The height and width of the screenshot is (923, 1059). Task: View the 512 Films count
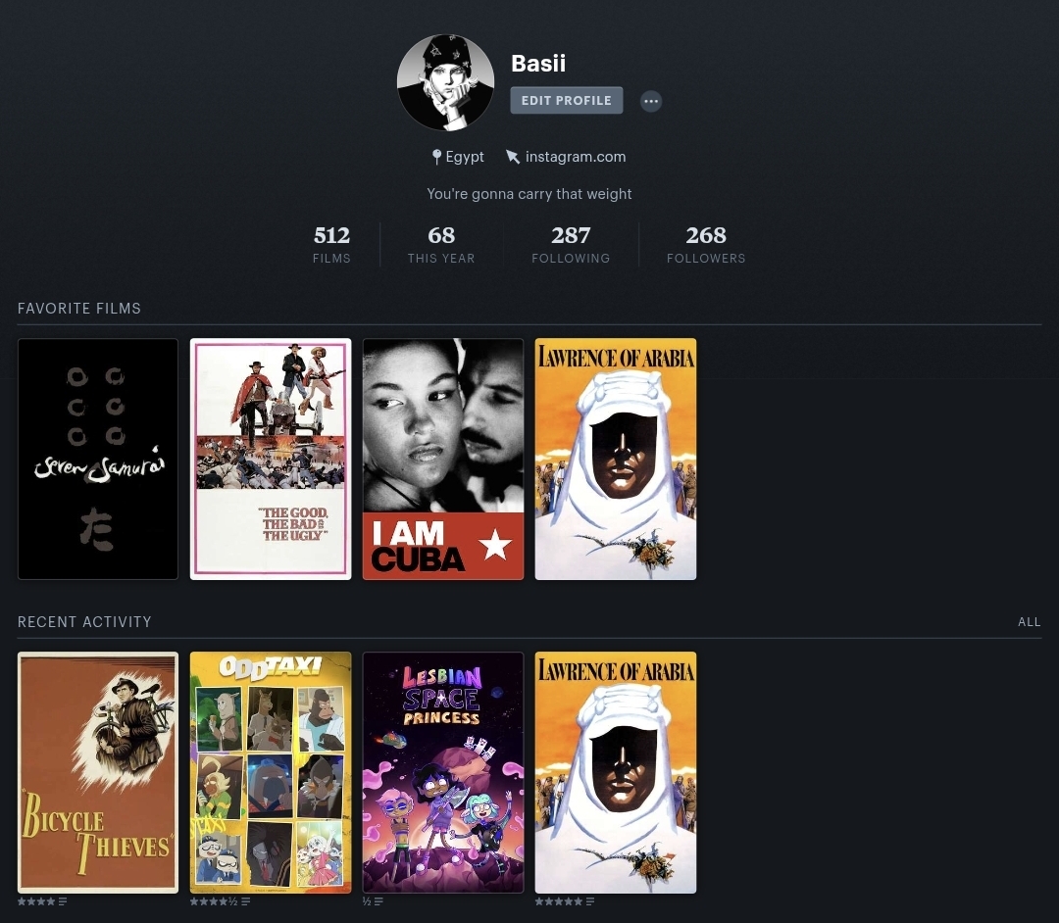pyautogui.click(x=331, y=244)
